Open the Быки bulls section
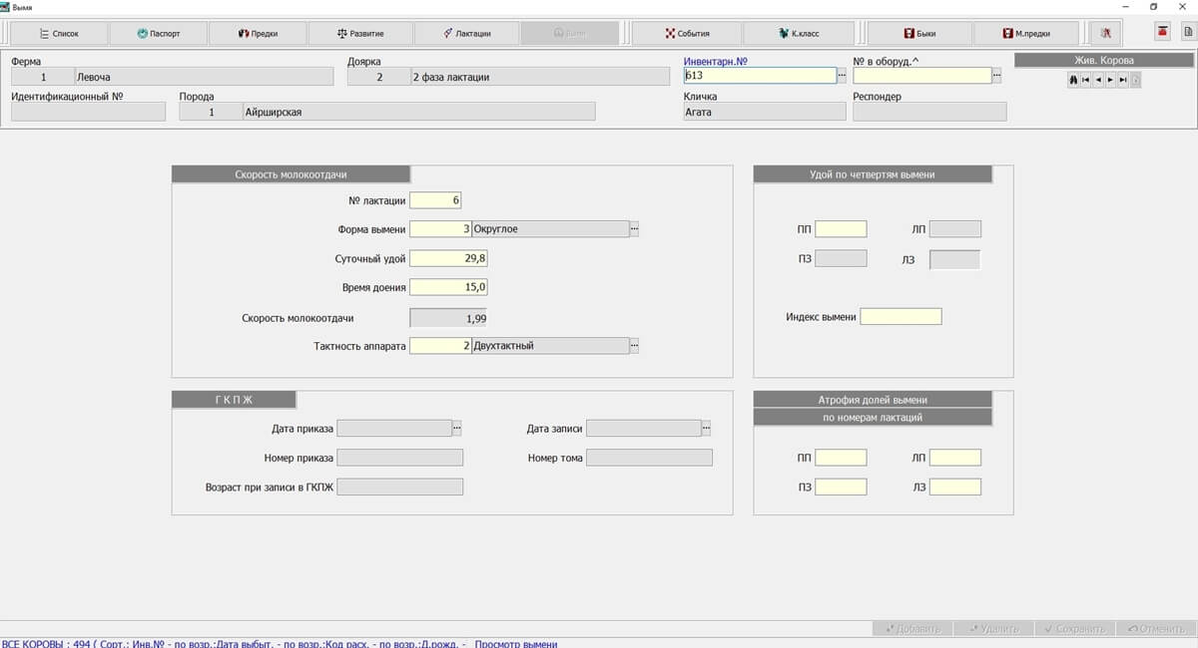The height and width of the screenshot is (648, 1198). tap(919, 33)
